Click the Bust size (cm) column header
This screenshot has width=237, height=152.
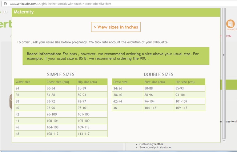click(158, 82)
